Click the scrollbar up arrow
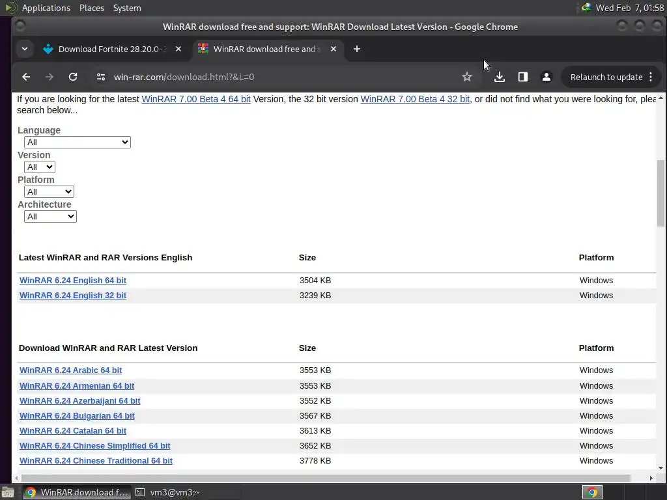This screenshot has width=667, height=500. (x=660, y=98)
